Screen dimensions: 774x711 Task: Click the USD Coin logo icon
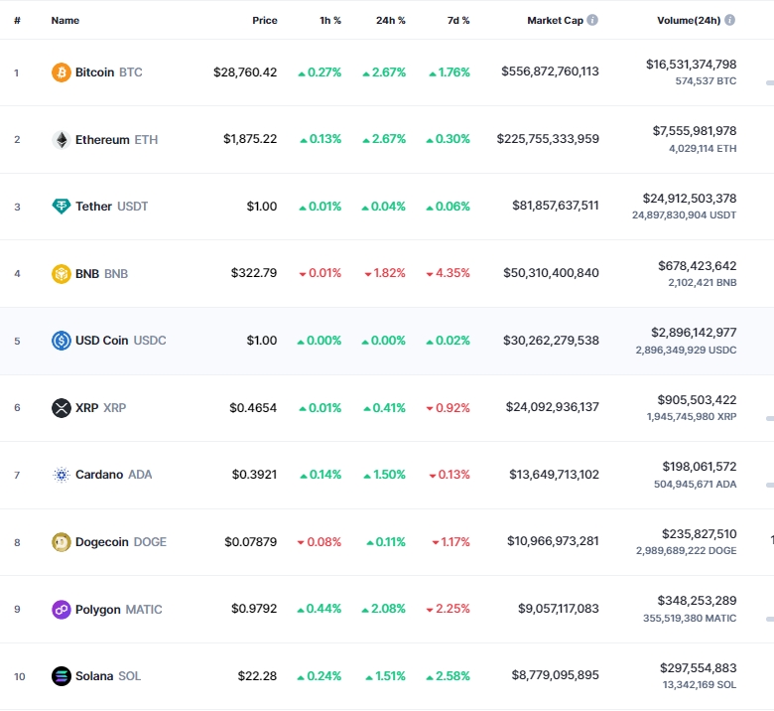coord(62,341)
